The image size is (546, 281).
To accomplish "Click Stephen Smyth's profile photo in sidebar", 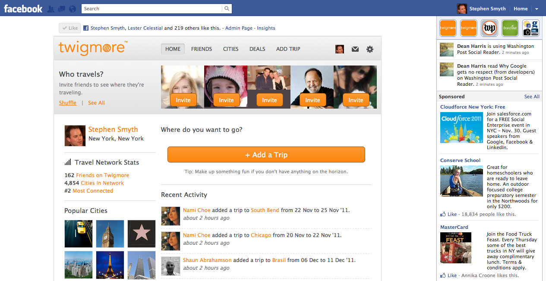I will coord(75,136).
